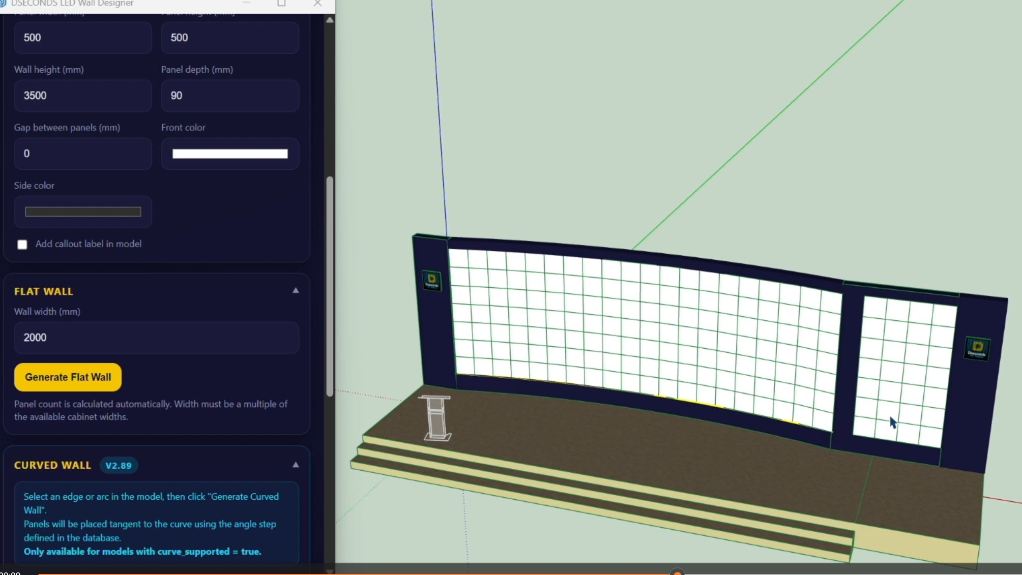The width and height of the screenshot is (1022, 575).
Task: Click the V2.89 version badge
Action: click(119, 465)
